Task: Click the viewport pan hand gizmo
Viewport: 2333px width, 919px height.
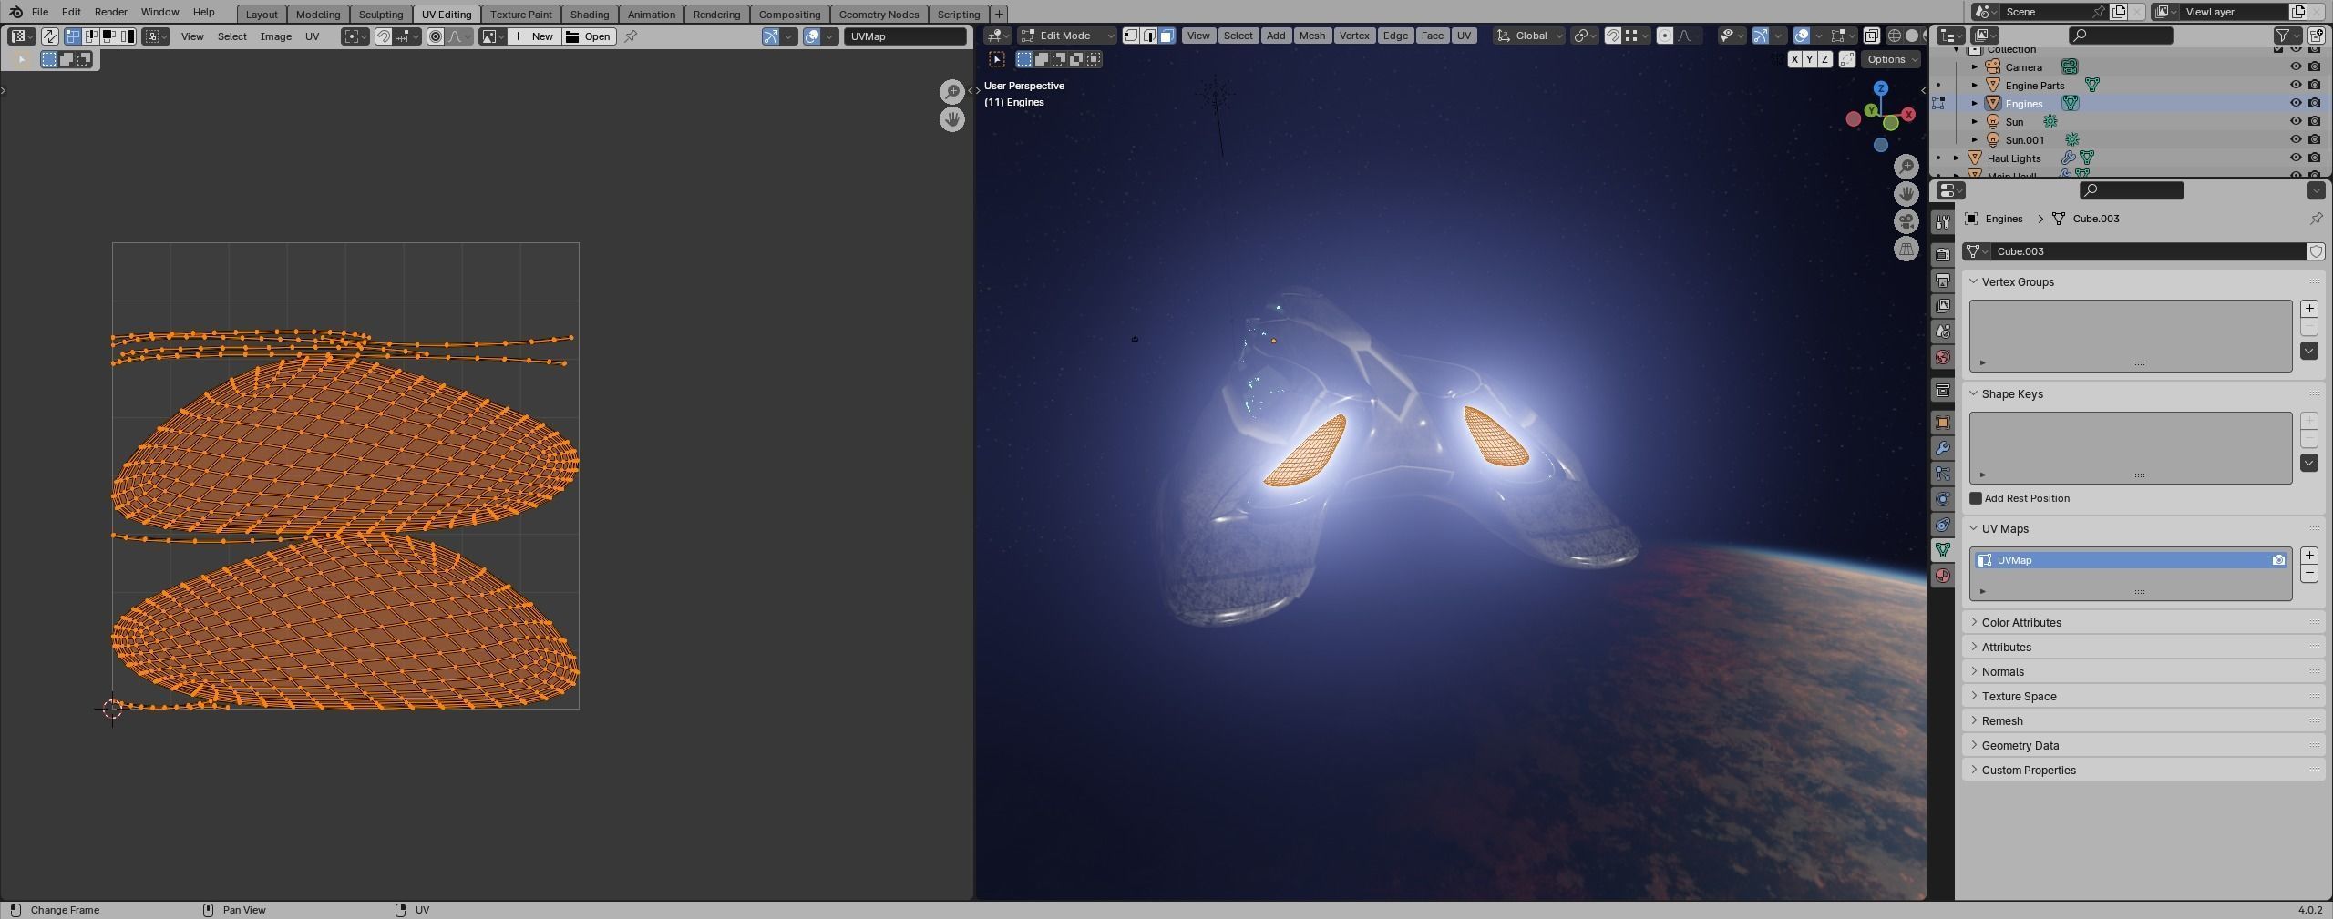Action: pos(1906,193)
